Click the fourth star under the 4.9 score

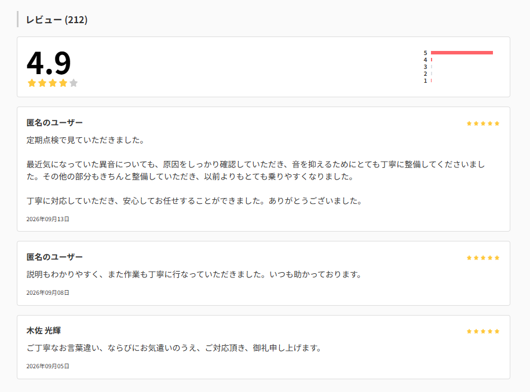click(63, 83)
